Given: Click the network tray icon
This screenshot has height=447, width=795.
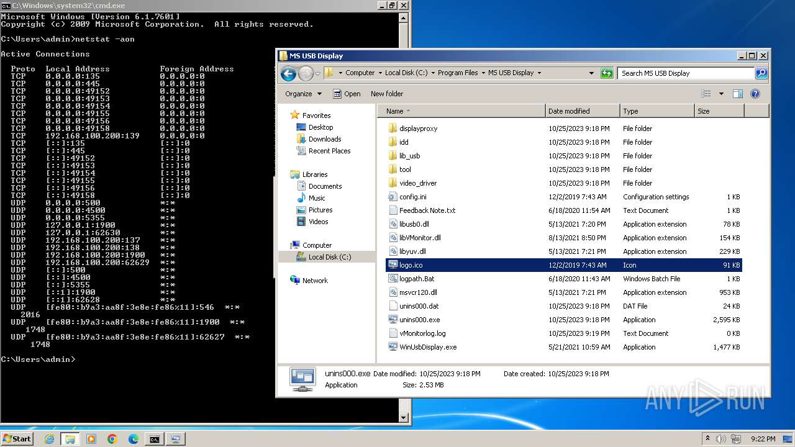Looking at the screenshot, I should (737, 439).
